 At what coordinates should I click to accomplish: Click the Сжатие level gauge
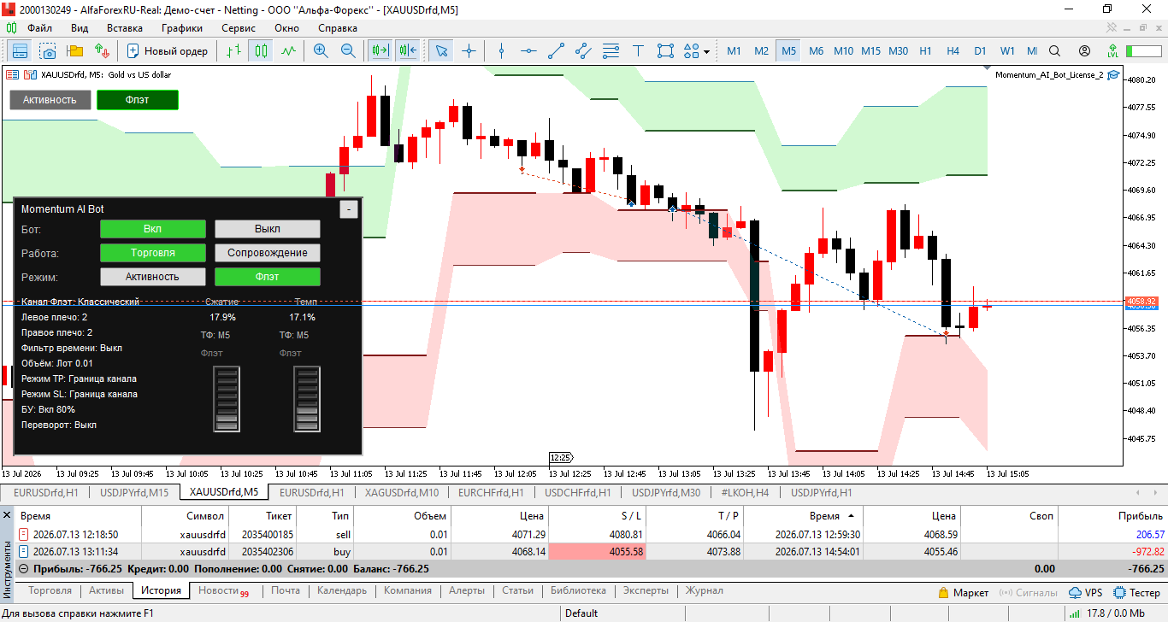(227, 399)
